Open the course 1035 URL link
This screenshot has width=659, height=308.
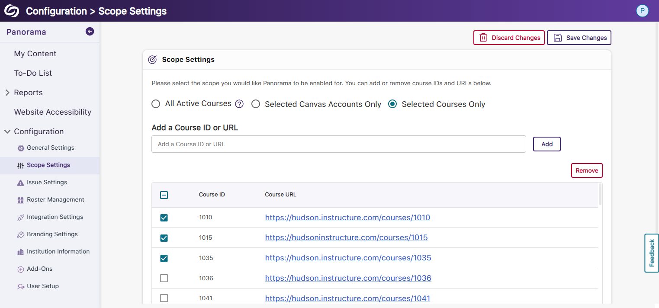coord(348,258)
